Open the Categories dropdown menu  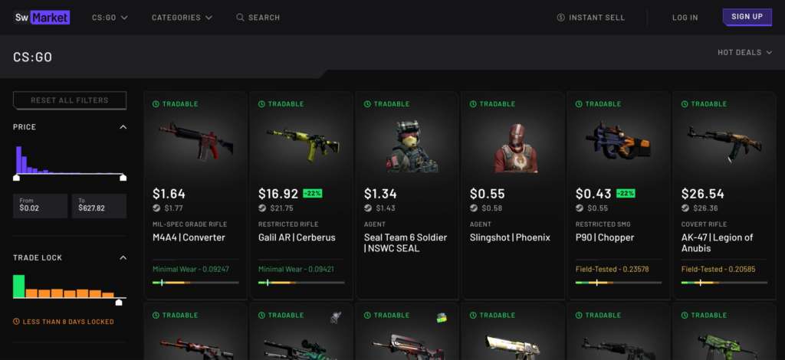tap(182, 18)
